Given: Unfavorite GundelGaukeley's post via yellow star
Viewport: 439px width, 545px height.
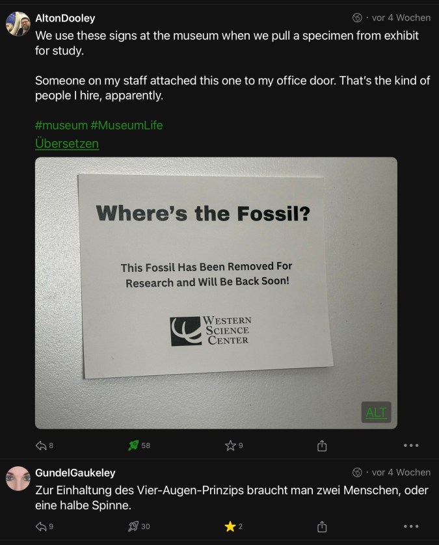Looking at the screenshot, I should pos(230,526).
